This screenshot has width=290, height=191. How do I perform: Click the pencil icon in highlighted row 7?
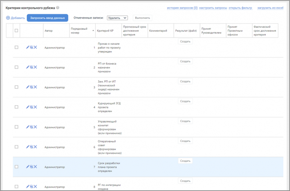28,167
